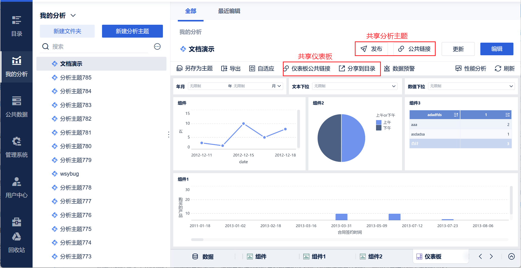
Task: Switch to the 最近编辑 tab
Action: (x=229, y=11)
